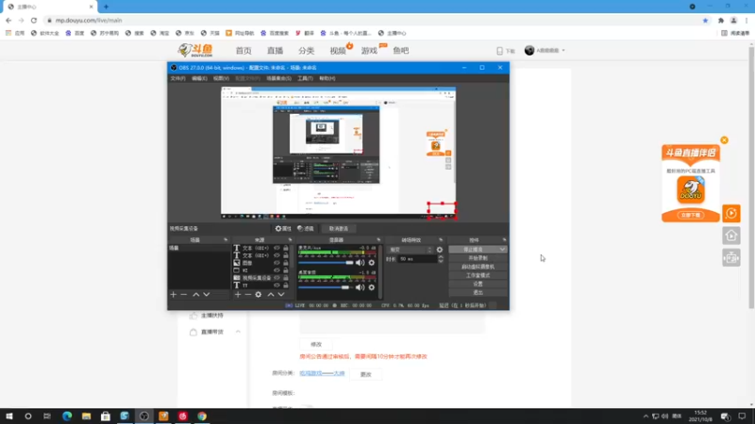The height and width of the screenshot is (424, 755).
Task: Open 文件(F) menu in OBS
Action: pyautogui.click(x=177, y=78)
